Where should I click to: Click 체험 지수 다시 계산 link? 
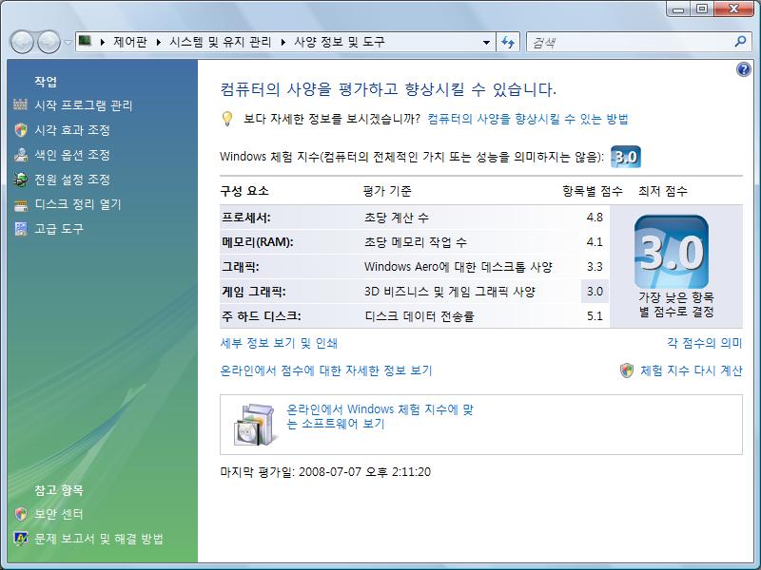pyautogui.click(x=692, y=370)
